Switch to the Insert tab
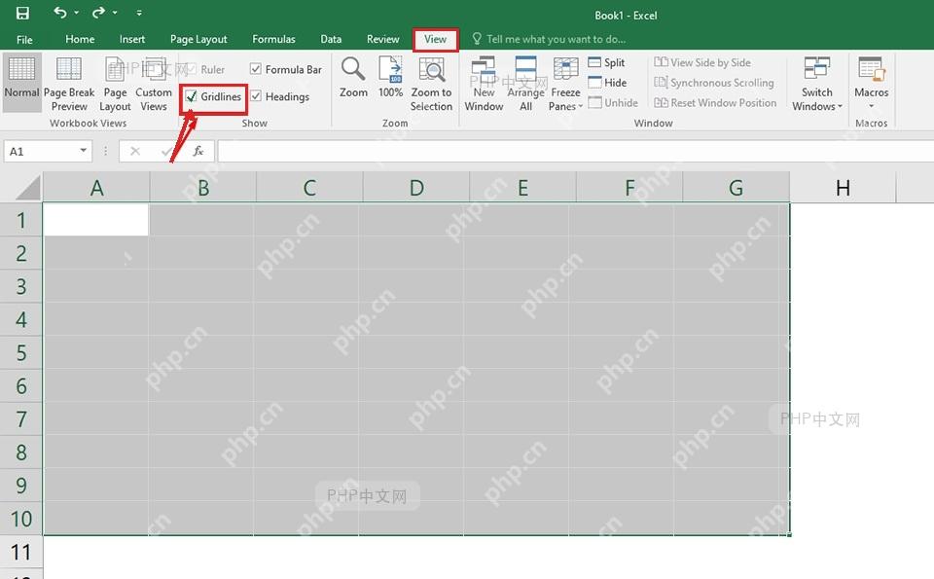 131,39
